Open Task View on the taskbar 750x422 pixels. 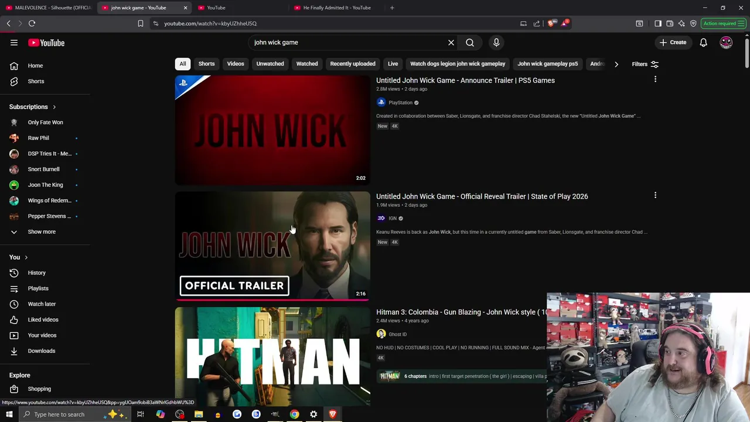coord(141,414)
